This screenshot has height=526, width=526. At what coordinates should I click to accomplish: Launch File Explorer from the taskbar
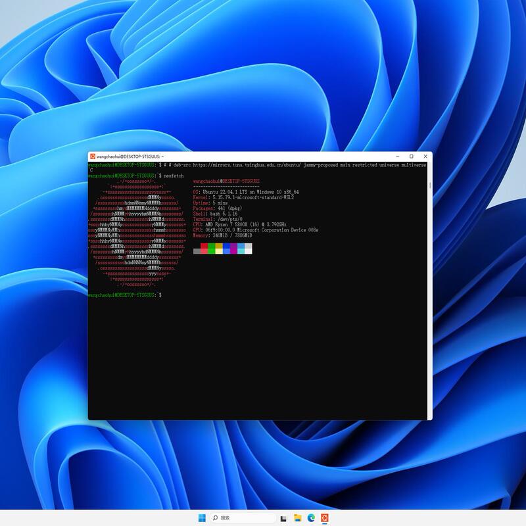point(298,518)
